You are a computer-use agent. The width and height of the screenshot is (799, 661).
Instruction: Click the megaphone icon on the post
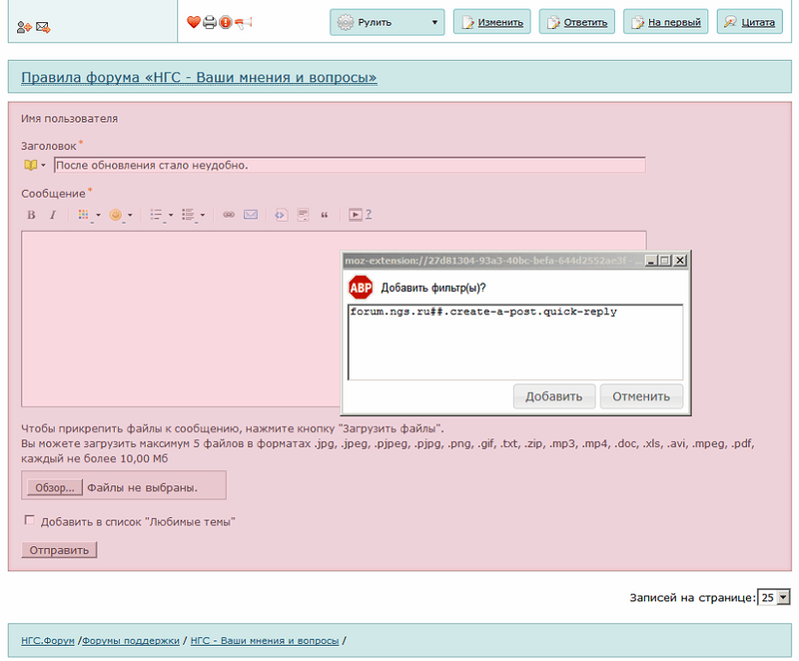pyautogui.click(x=243, y=22)
